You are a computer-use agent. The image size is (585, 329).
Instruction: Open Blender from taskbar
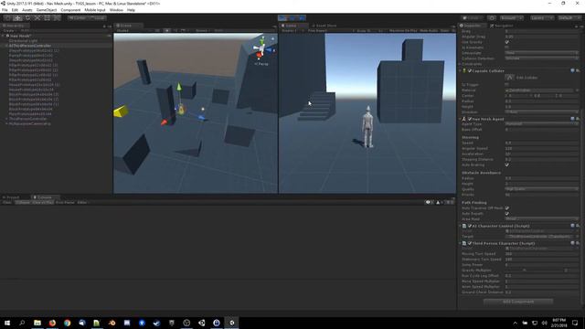(112, 323)
